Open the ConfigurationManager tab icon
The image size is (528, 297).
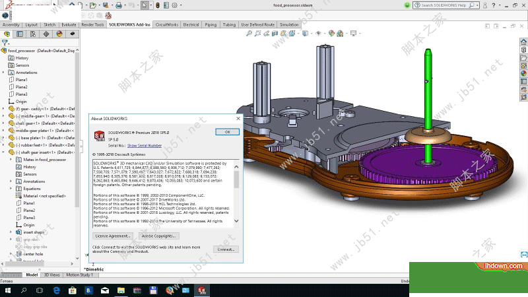[x=33, y=34]
